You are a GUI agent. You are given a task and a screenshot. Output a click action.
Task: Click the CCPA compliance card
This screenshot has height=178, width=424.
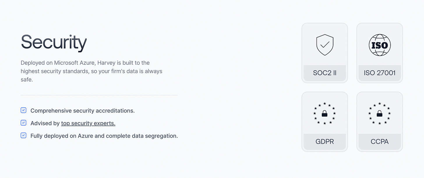380,122
